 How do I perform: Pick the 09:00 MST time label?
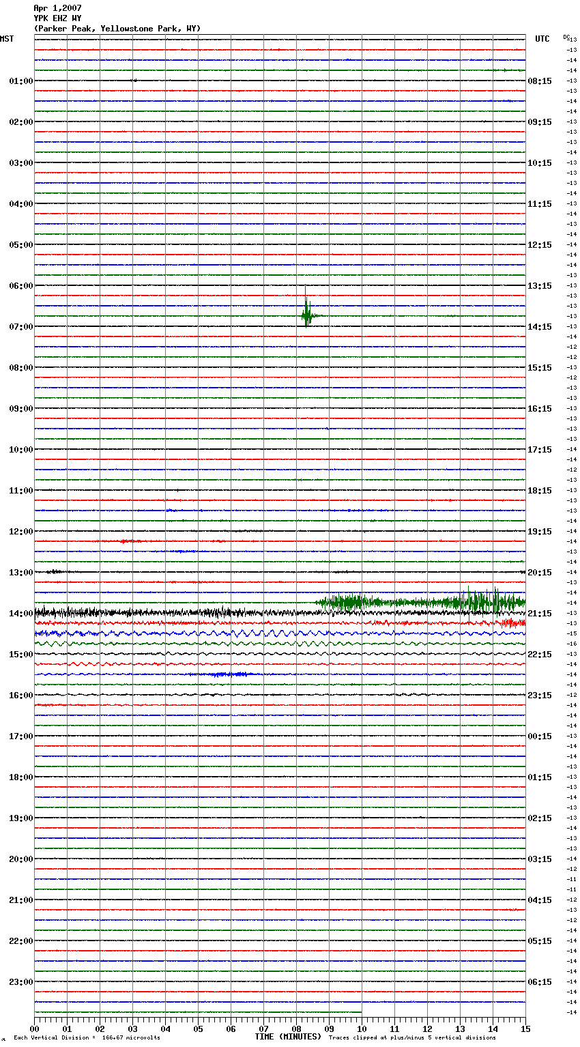tap(21, 409)
